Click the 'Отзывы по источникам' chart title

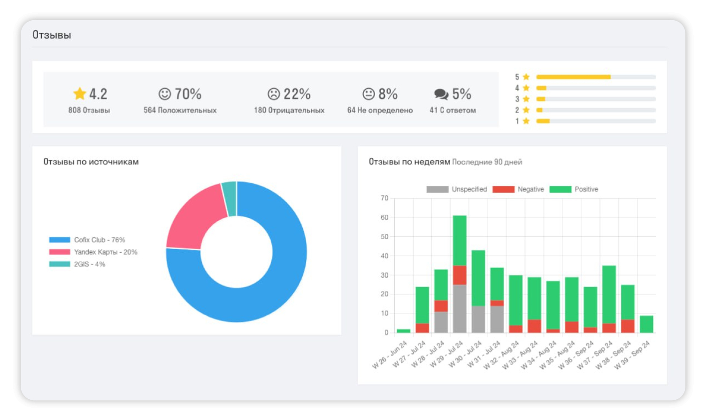91,162
